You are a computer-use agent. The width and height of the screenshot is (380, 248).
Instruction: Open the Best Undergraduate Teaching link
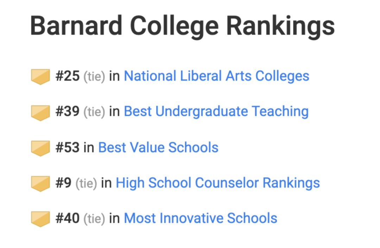pos(216,112)
